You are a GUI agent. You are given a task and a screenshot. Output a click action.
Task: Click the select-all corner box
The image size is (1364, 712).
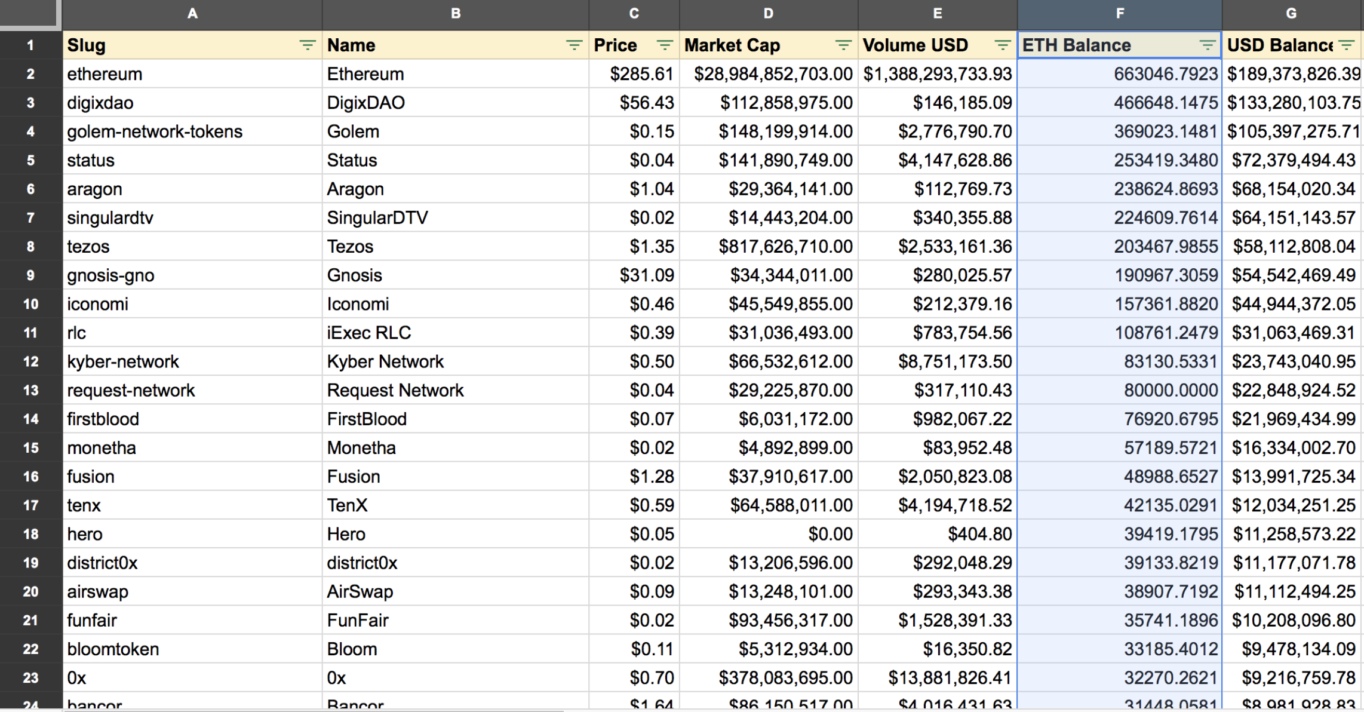coord(30,13)
